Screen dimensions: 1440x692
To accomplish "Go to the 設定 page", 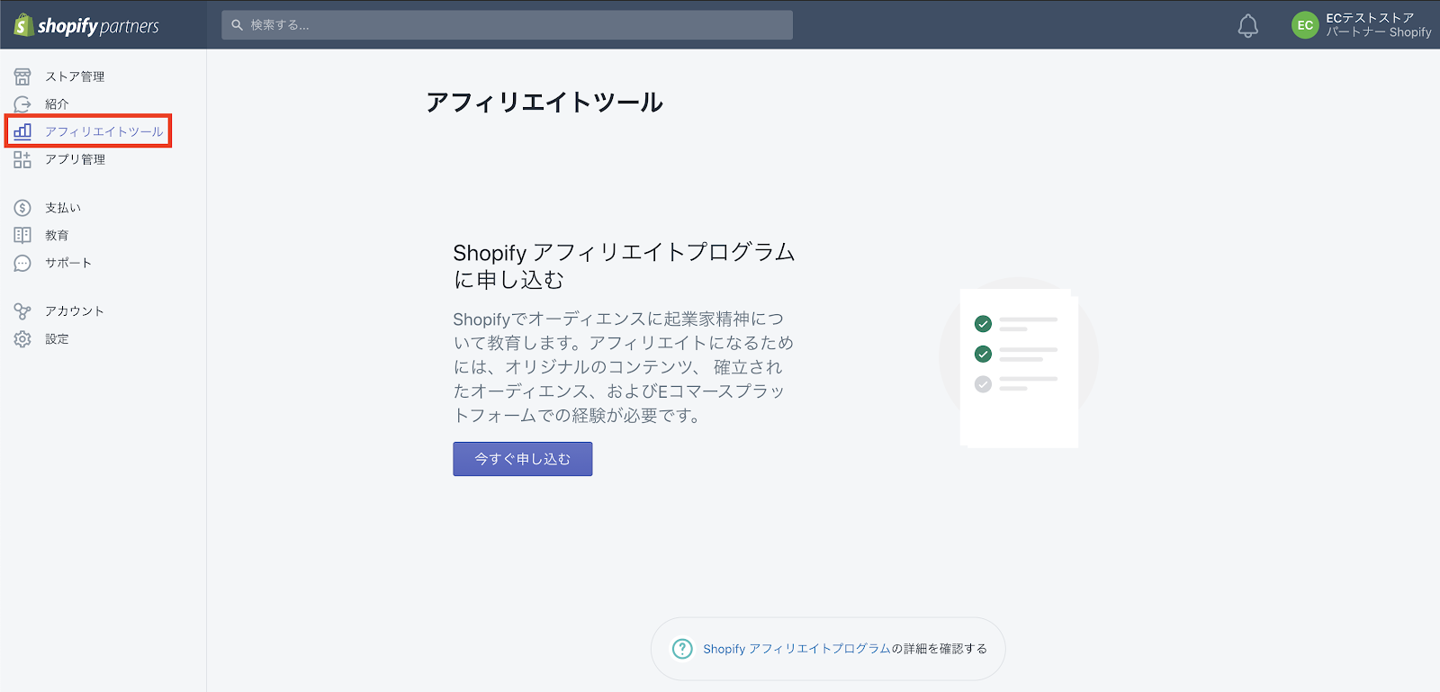I will pos(57,339).
